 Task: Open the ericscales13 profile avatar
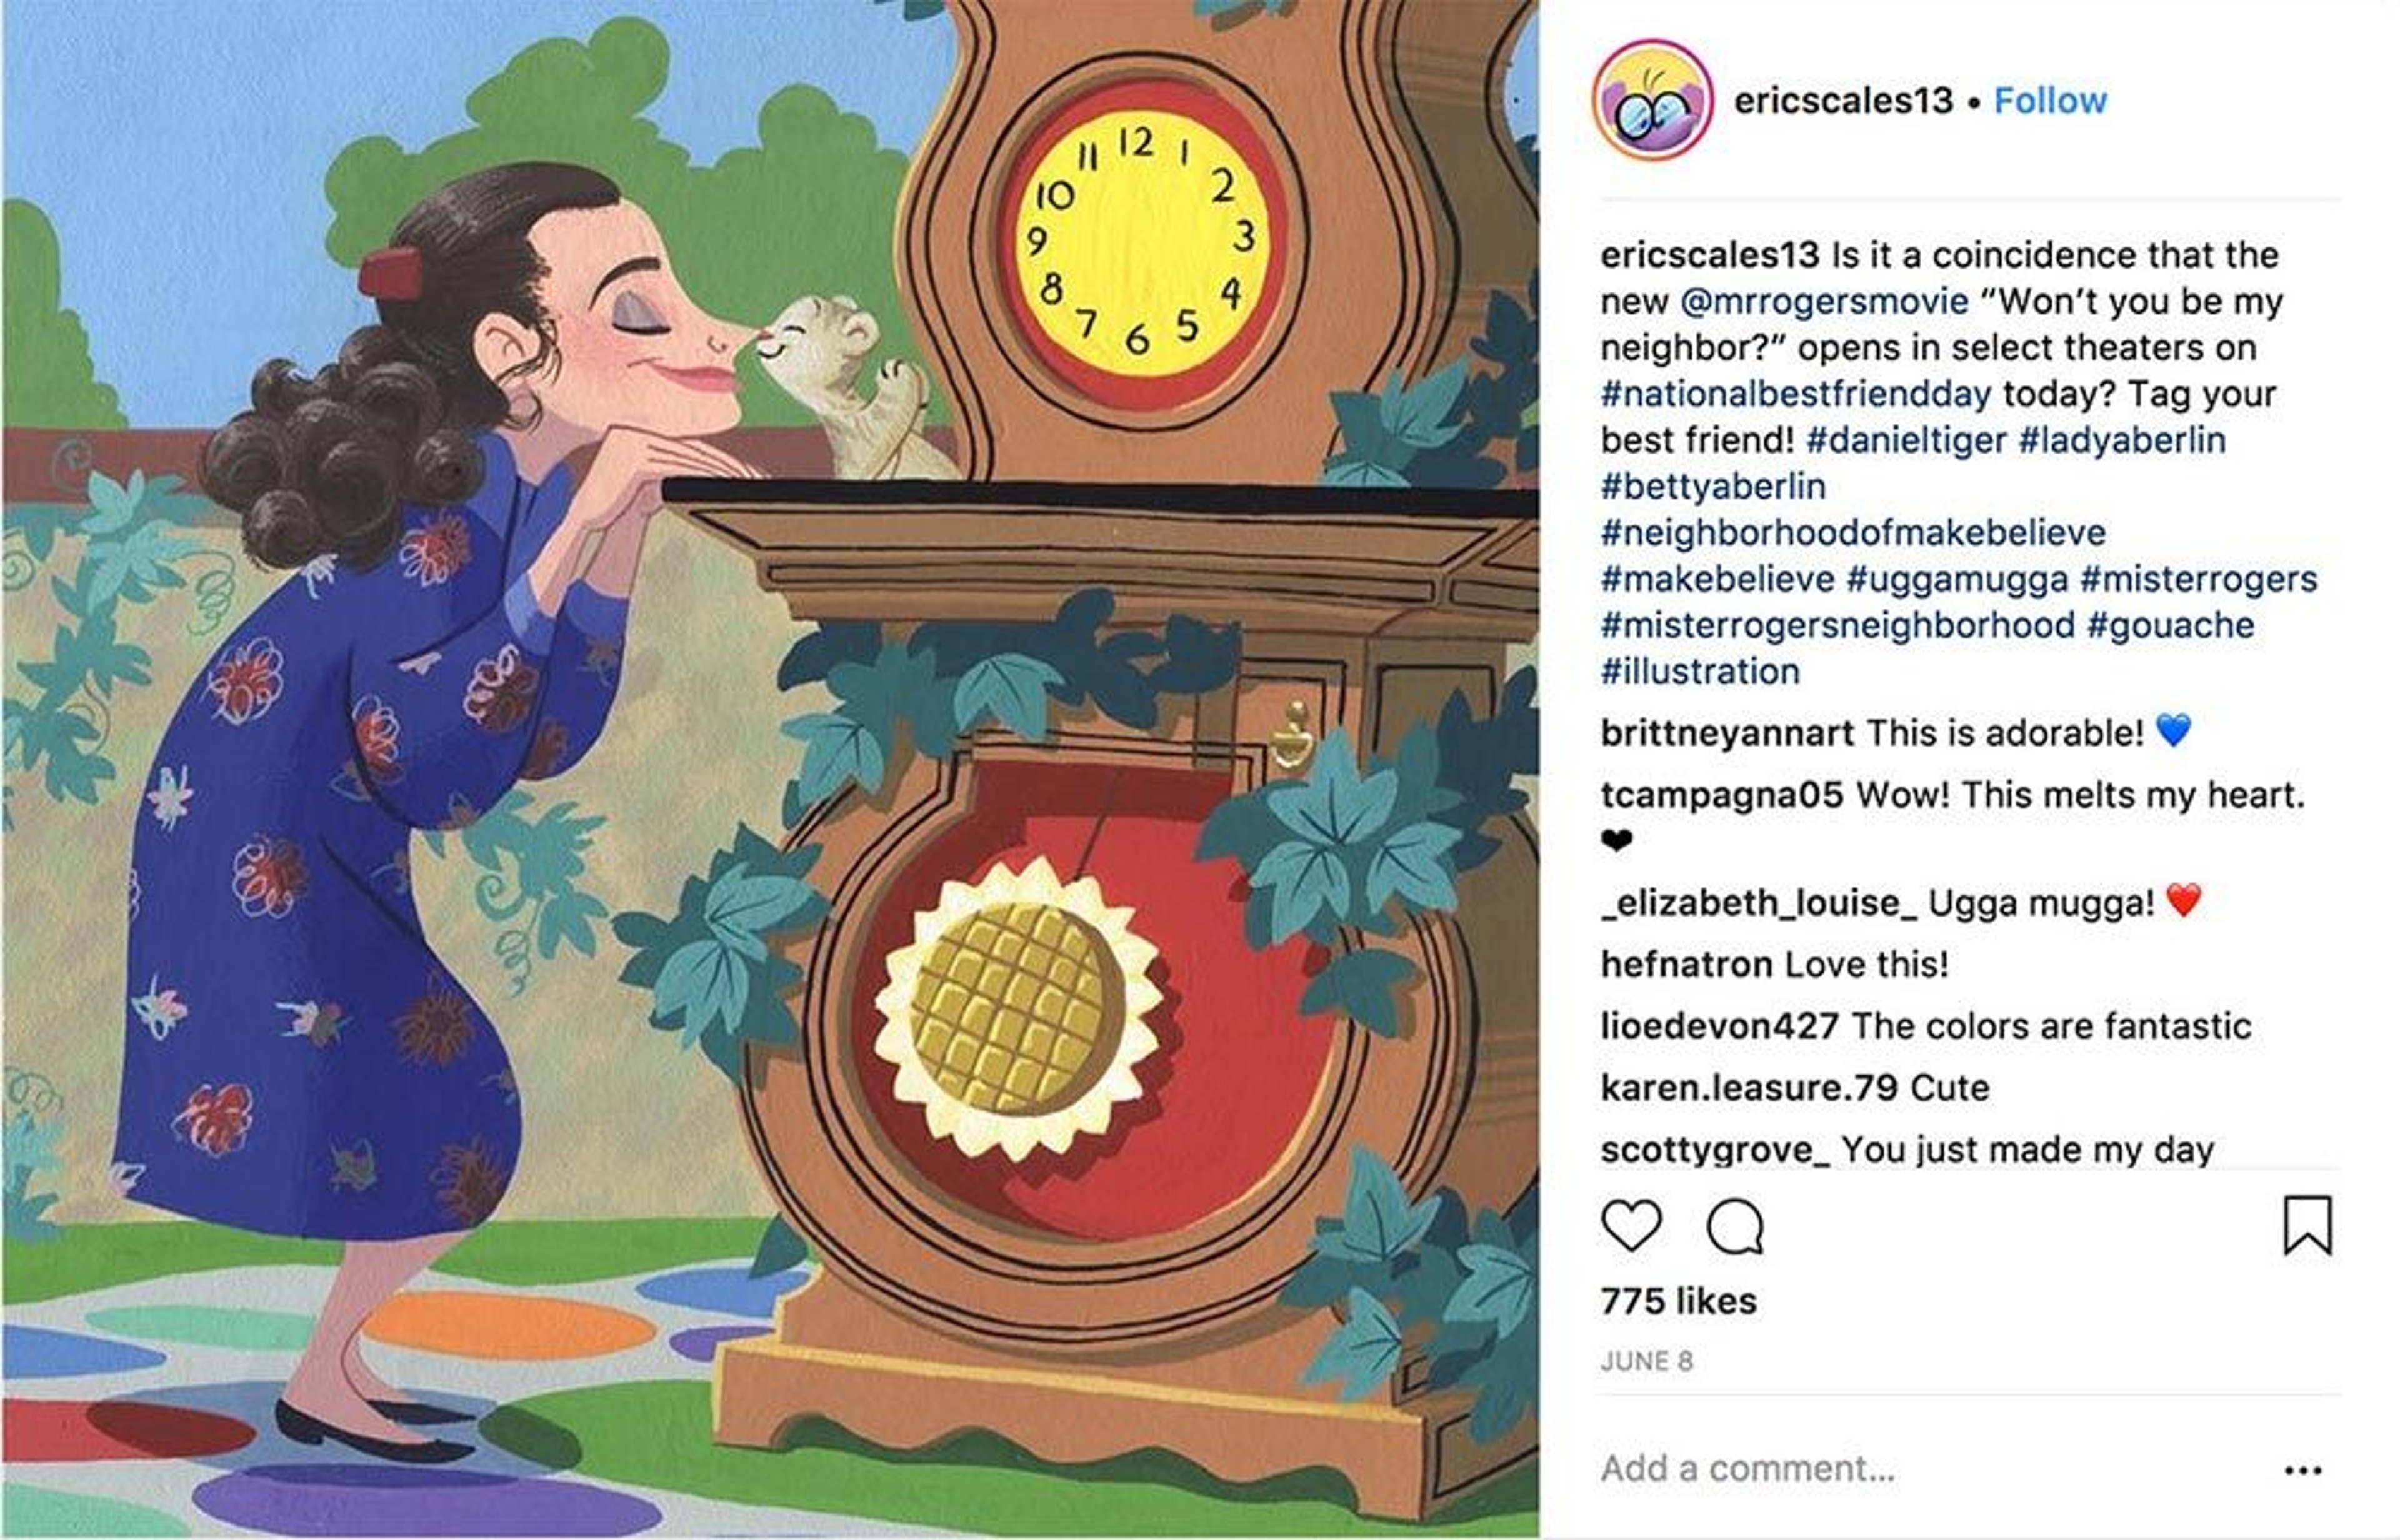(1652, 100)
